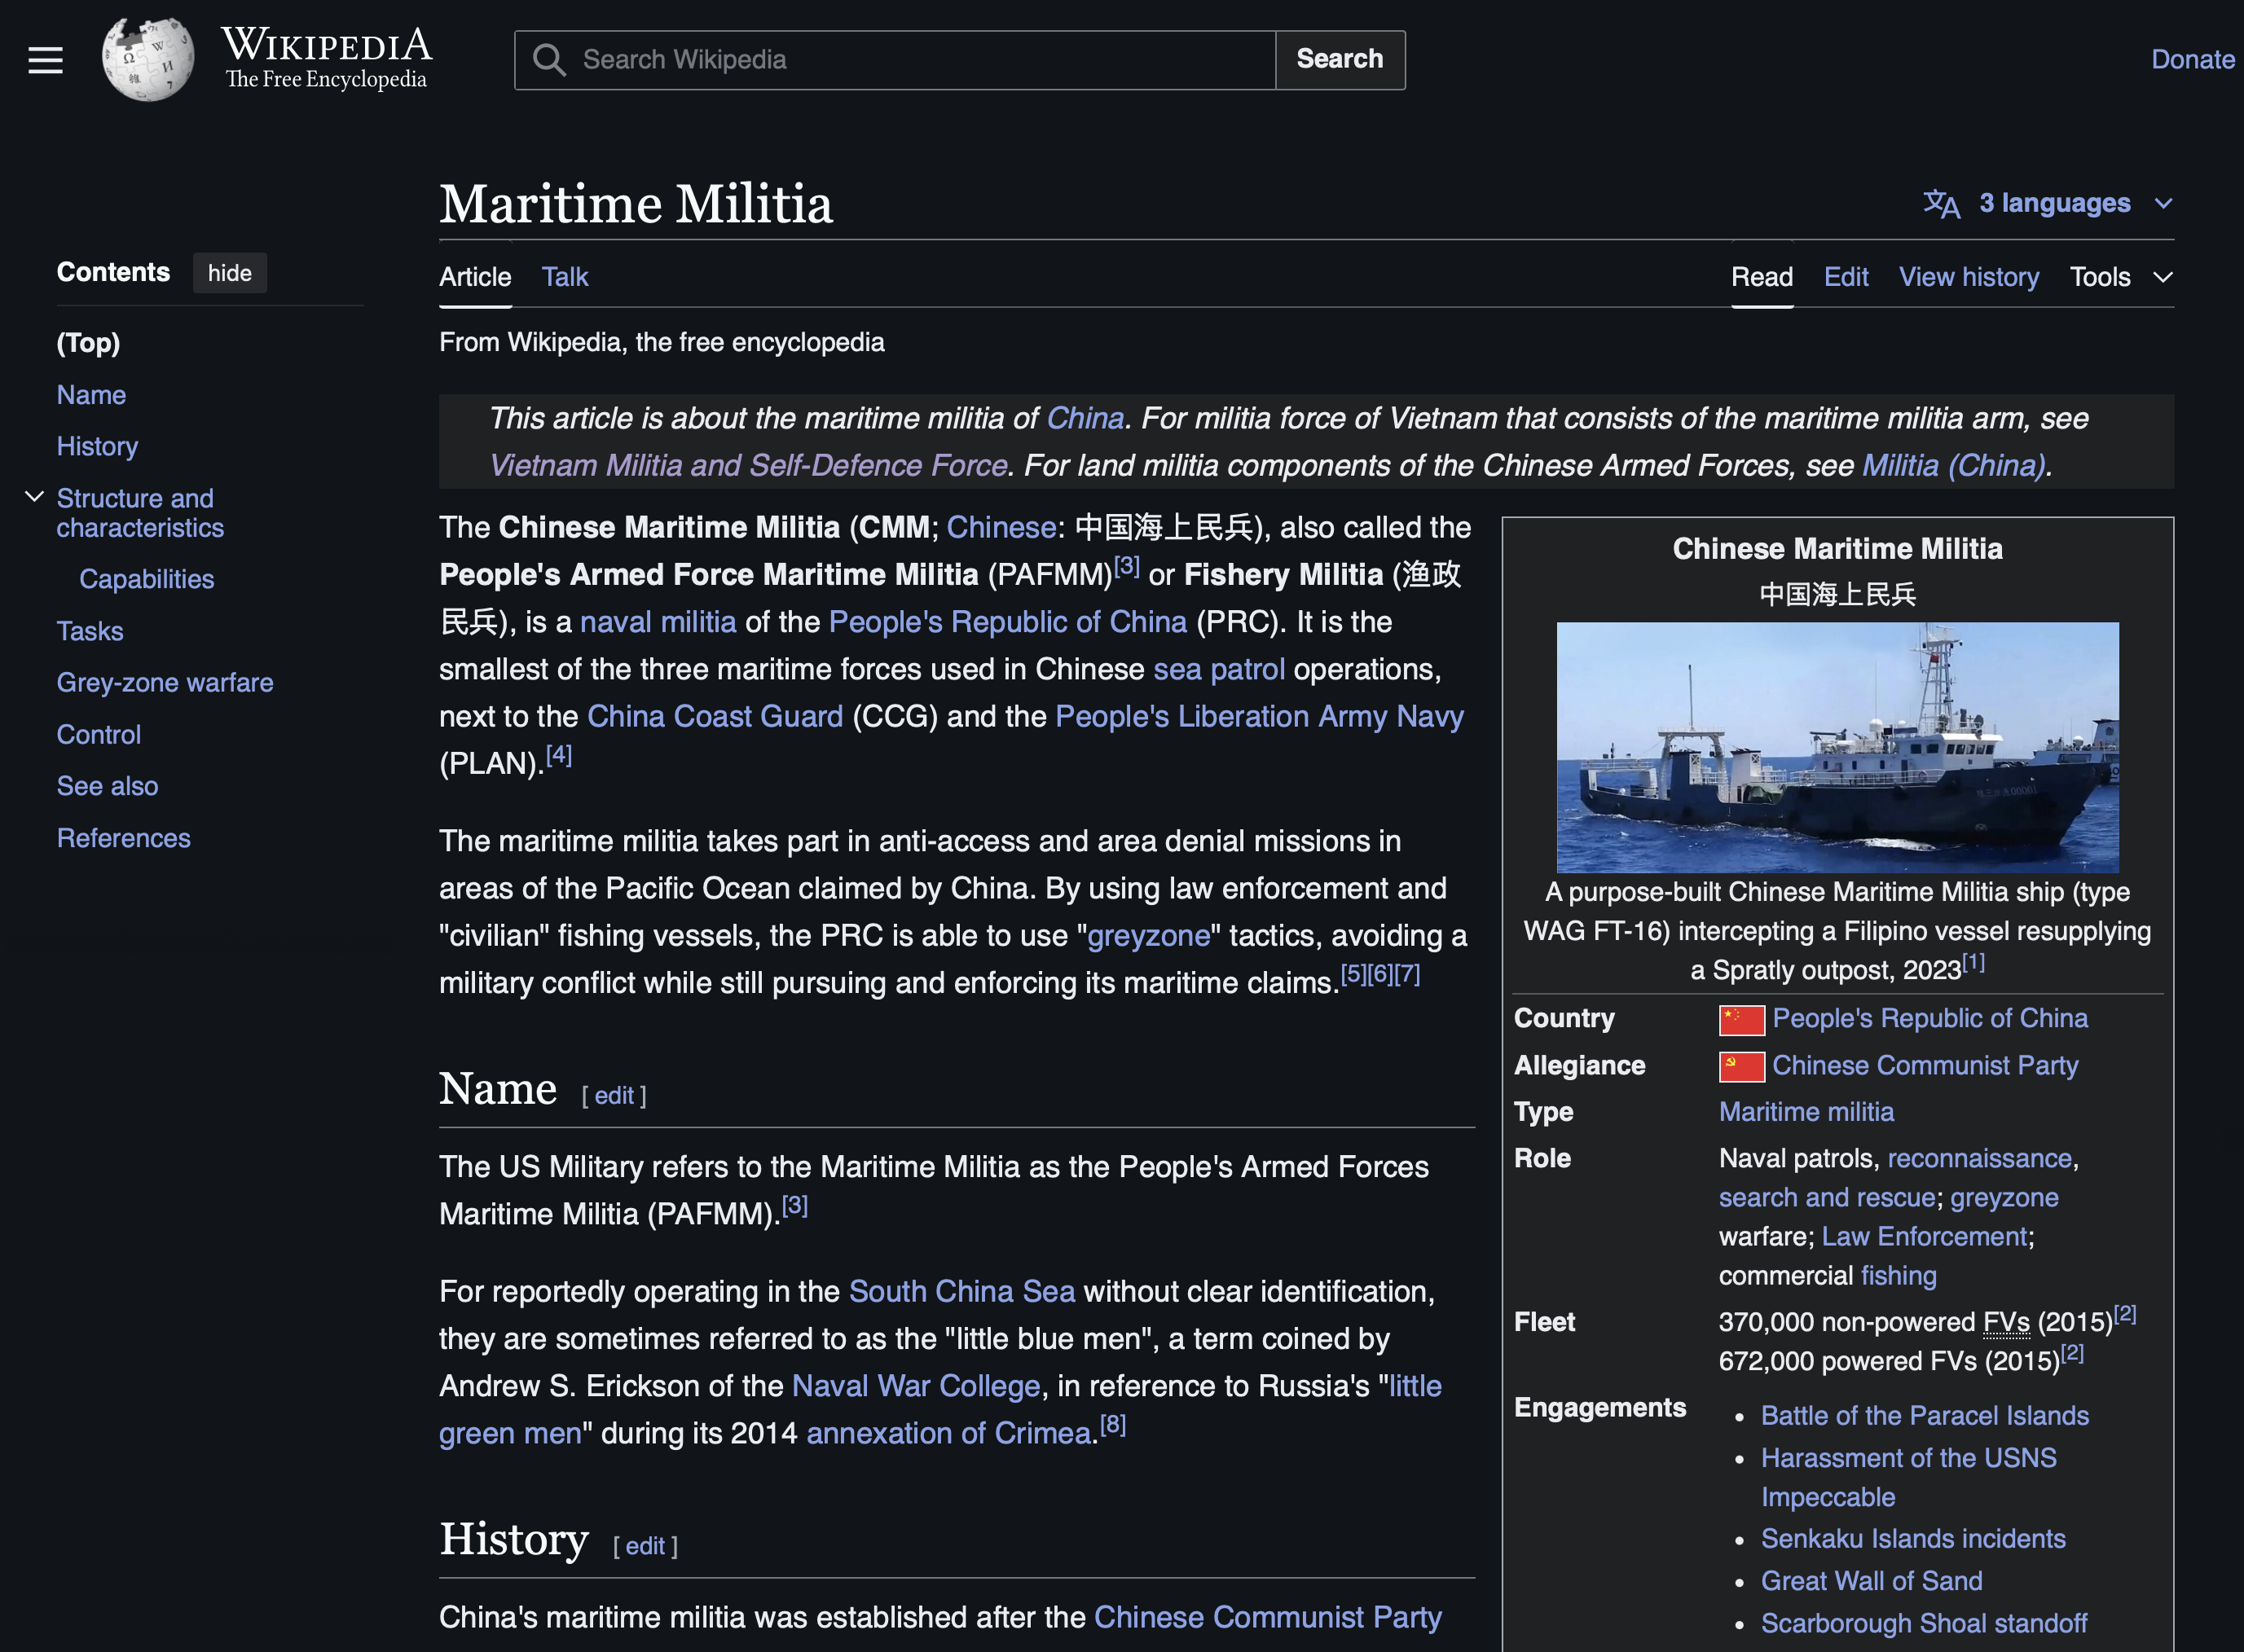Edit the Name section
The width and height of the screenshot is (2244, 1652).
click(614, 1096)
